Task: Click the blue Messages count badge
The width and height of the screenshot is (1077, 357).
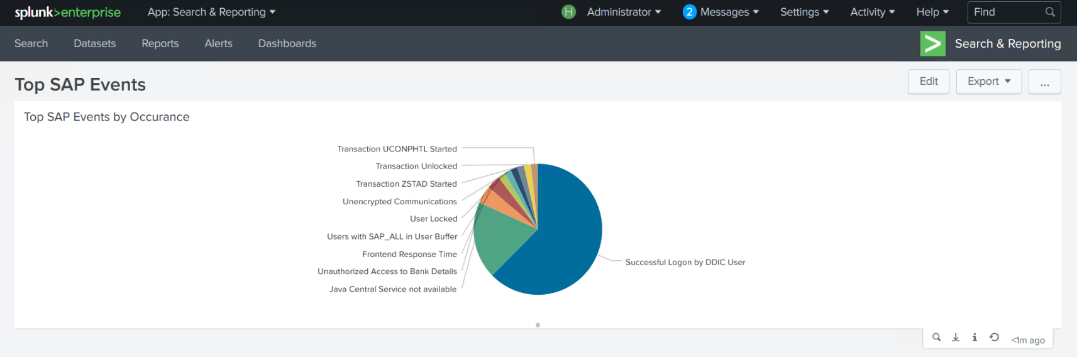Action: click(689, 12)
